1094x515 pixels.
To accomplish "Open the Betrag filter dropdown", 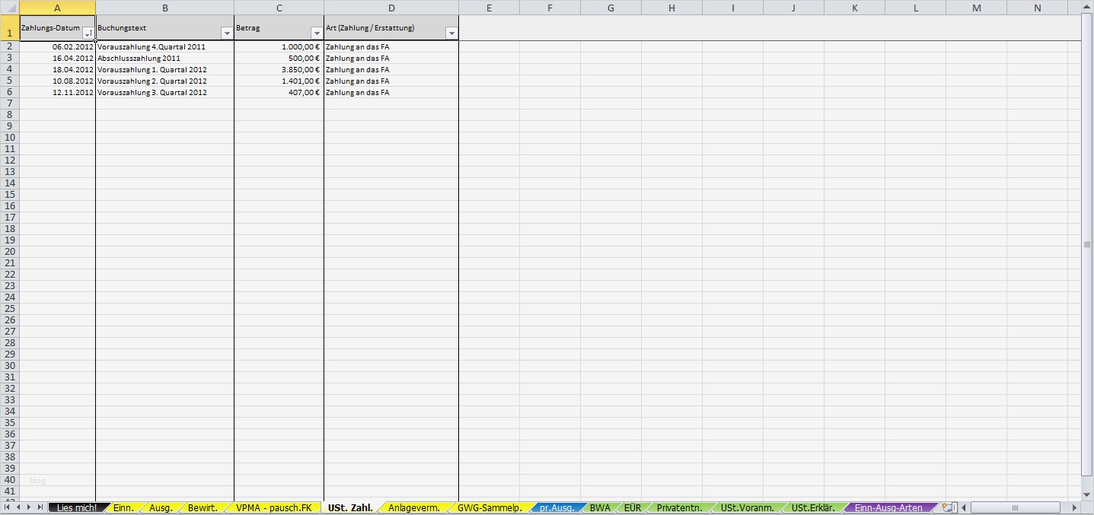I will [x=317, y=33].
